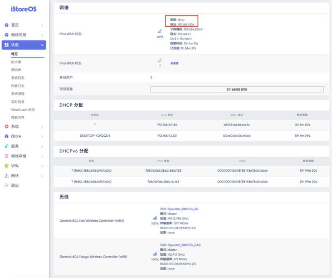Click the DUID column header in DHCPv6 table
This screenshot has height=278, width=332.
[x=242, y=161]
